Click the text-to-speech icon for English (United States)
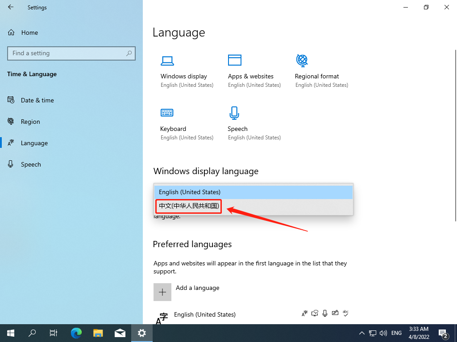 click(315, 313)
